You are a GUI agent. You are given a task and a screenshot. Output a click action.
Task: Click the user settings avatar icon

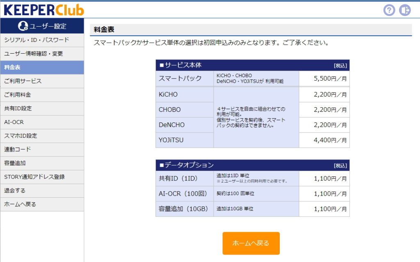(x=23, y=26)
